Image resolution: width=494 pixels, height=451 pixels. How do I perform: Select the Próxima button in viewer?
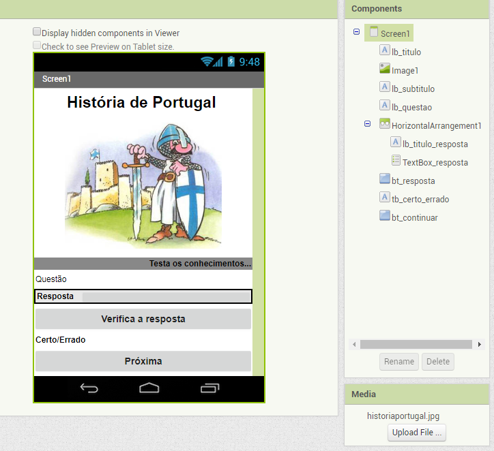point(143,361)
